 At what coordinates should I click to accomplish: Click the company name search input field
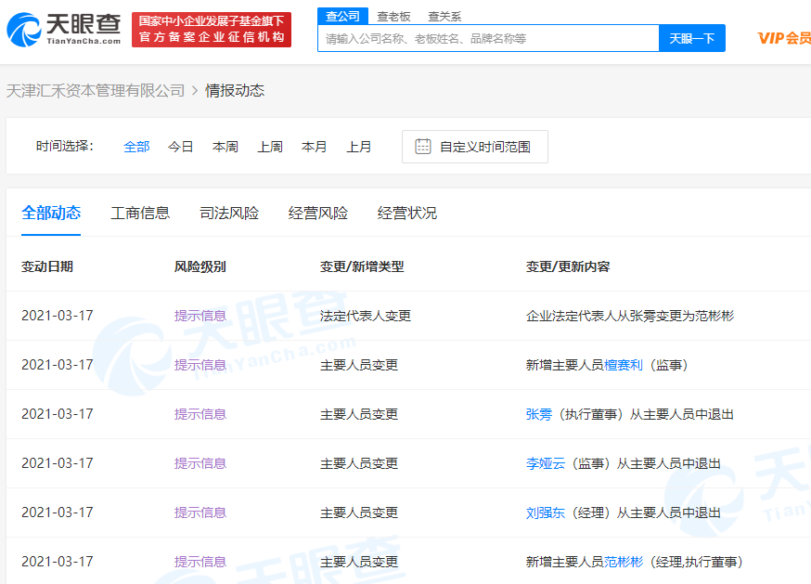click(488, 39)
